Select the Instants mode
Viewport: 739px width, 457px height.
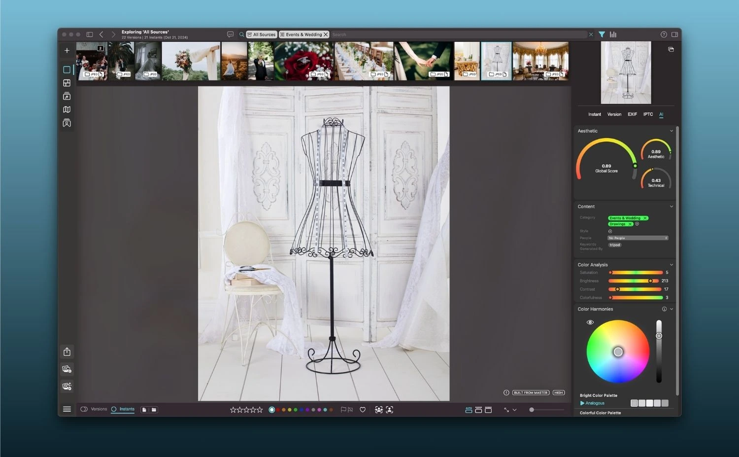pyautogui.click(x=123, y=409)
